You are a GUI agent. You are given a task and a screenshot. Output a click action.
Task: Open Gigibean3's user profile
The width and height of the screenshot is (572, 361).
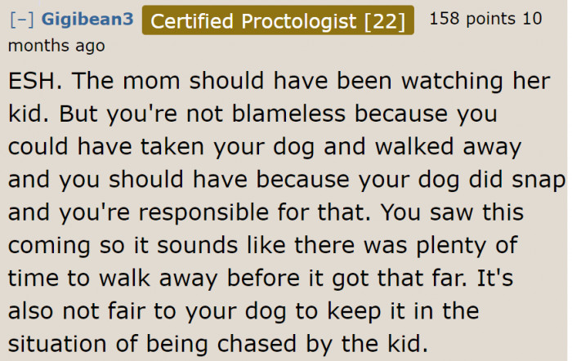[87, 19]
